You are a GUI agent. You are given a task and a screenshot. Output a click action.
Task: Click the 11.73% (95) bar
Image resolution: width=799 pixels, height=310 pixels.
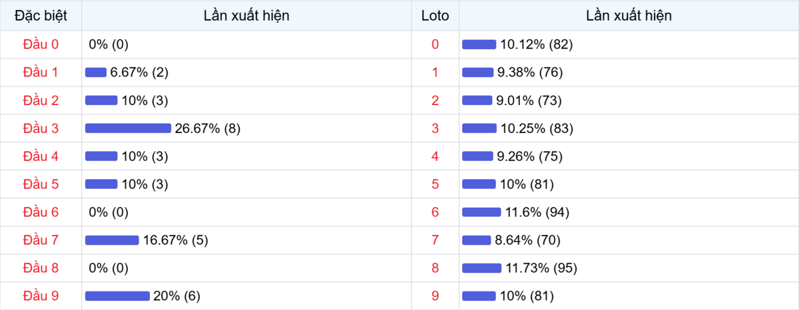481,268
